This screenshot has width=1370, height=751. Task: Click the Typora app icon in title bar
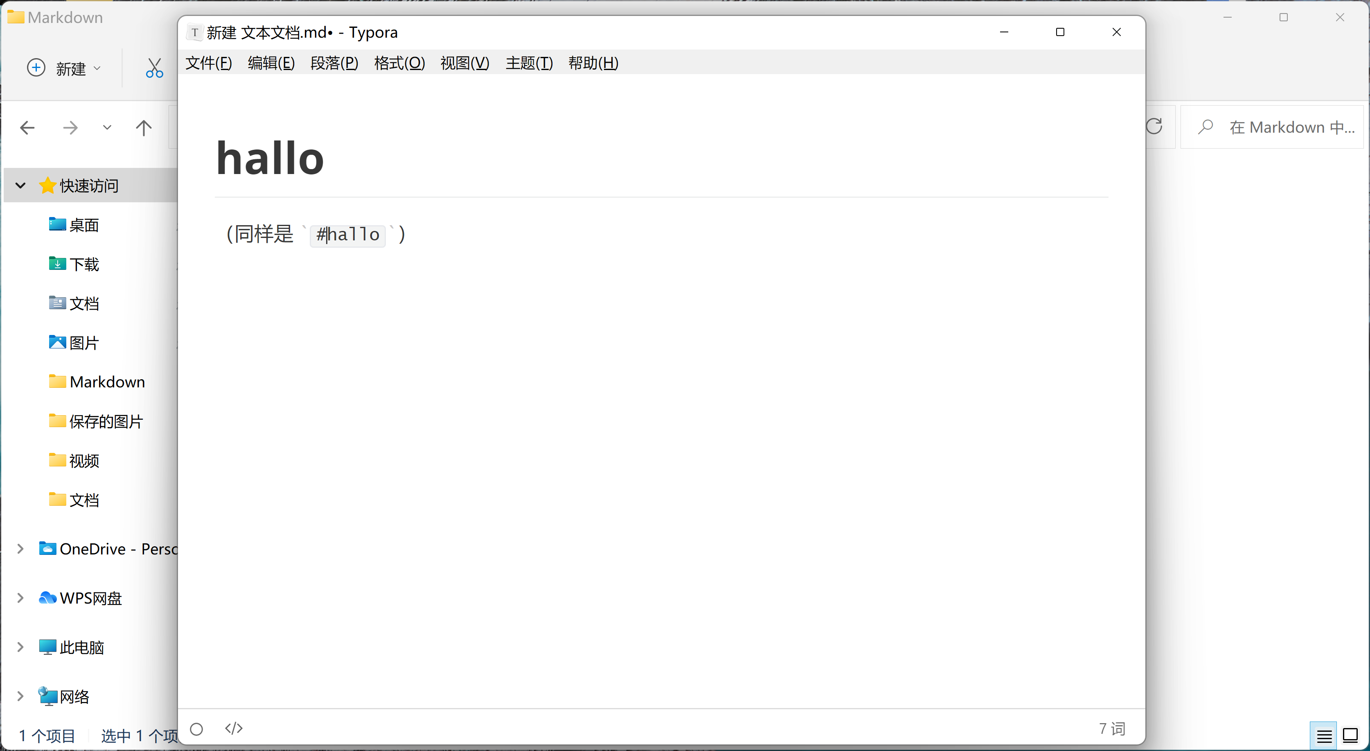pos(195,32)
